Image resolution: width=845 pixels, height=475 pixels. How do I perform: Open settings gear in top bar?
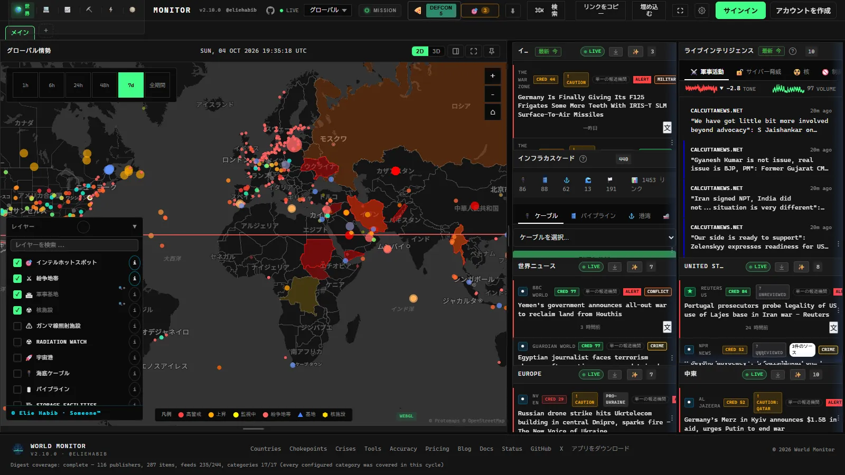pos(702,11)
